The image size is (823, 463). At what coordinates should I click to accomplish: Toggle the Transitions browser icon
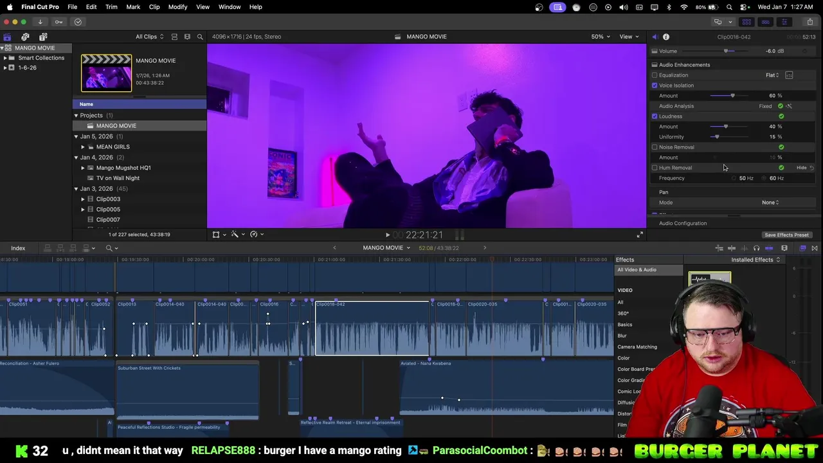(815, 248)
